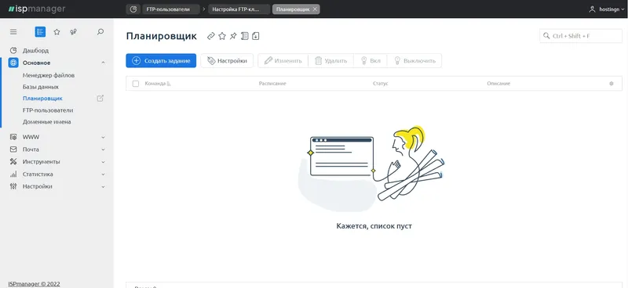Open FTP-пользователи in the sidebar

pyautogui.click(x=48, y=110)
